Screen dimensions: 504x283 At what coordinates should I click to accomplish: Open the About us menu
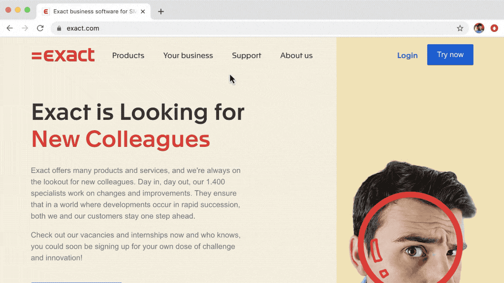coord(296,56)
